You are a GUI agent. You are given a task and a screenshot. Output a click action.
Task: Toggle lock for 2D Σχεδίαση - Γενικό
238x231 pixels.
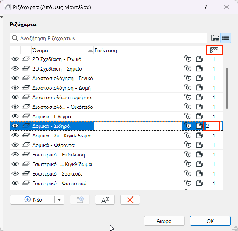tap(188, 59)
